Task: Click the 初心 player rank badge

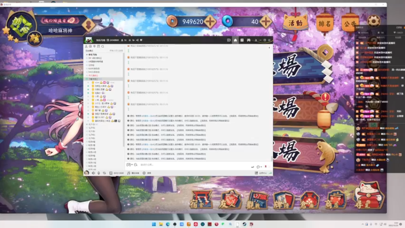Action: 21,26
